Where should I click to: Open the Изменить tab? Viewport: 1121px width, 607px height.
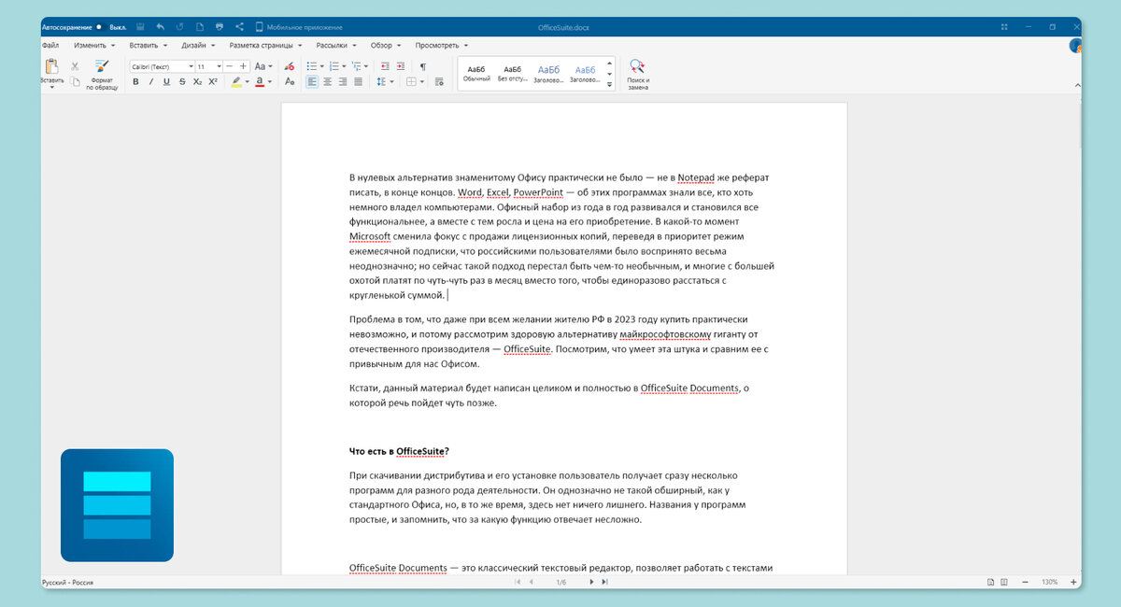93,45
